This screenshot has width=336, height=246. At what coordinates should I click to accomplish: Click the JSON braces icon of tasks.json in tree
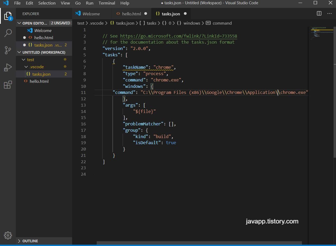point(28,74)
